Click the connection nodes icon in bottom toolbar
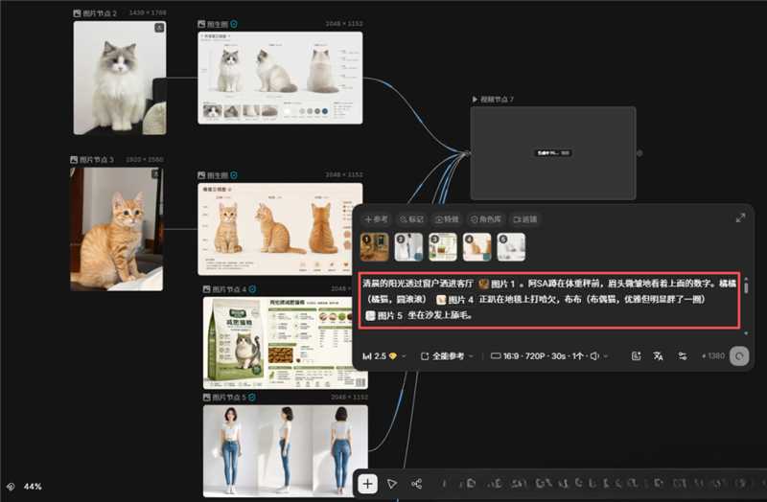Viewport: 767px width, 502px height. coord(417,484)
